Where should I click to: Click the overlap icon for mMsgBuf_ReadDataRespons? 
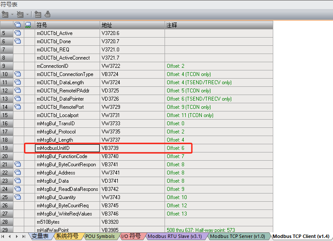pos(18,189)
